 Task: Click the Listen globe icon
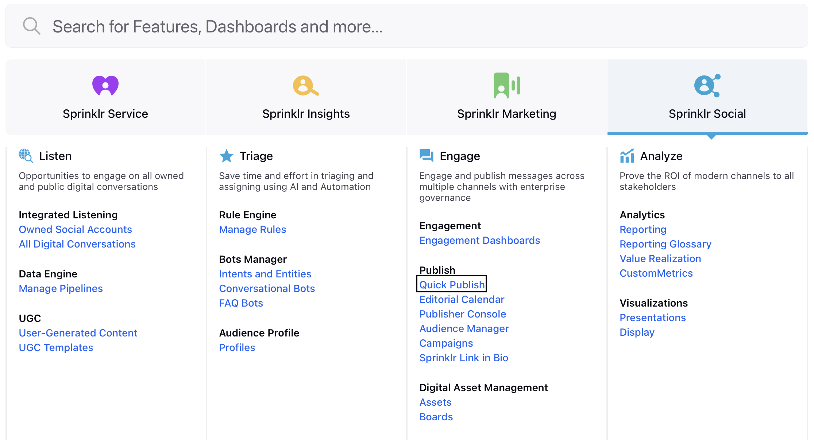click(x=26, y=156)
